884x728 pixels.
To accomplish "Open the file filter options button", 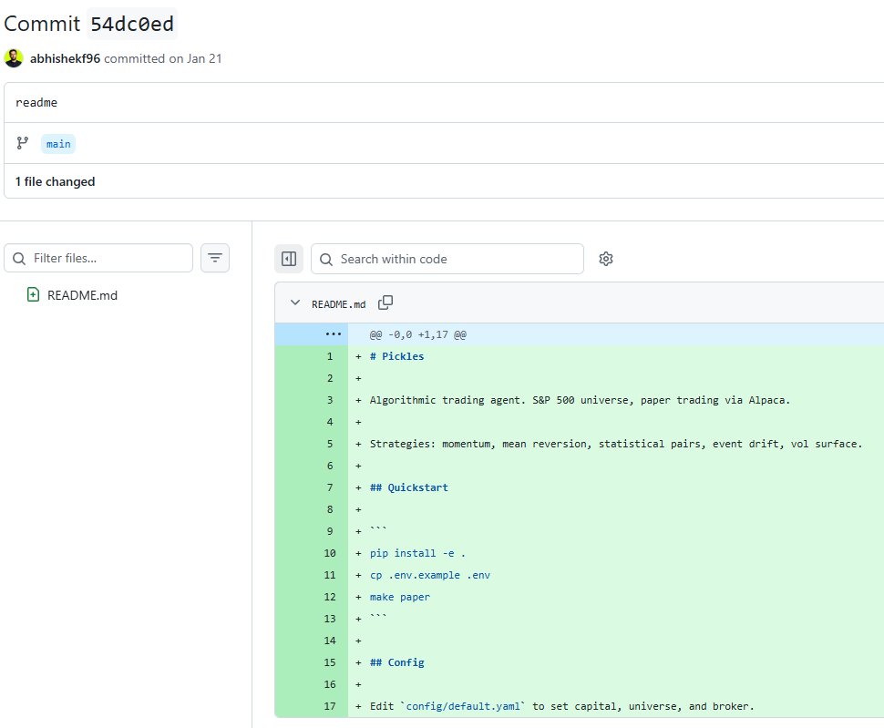I will (215, 258).
